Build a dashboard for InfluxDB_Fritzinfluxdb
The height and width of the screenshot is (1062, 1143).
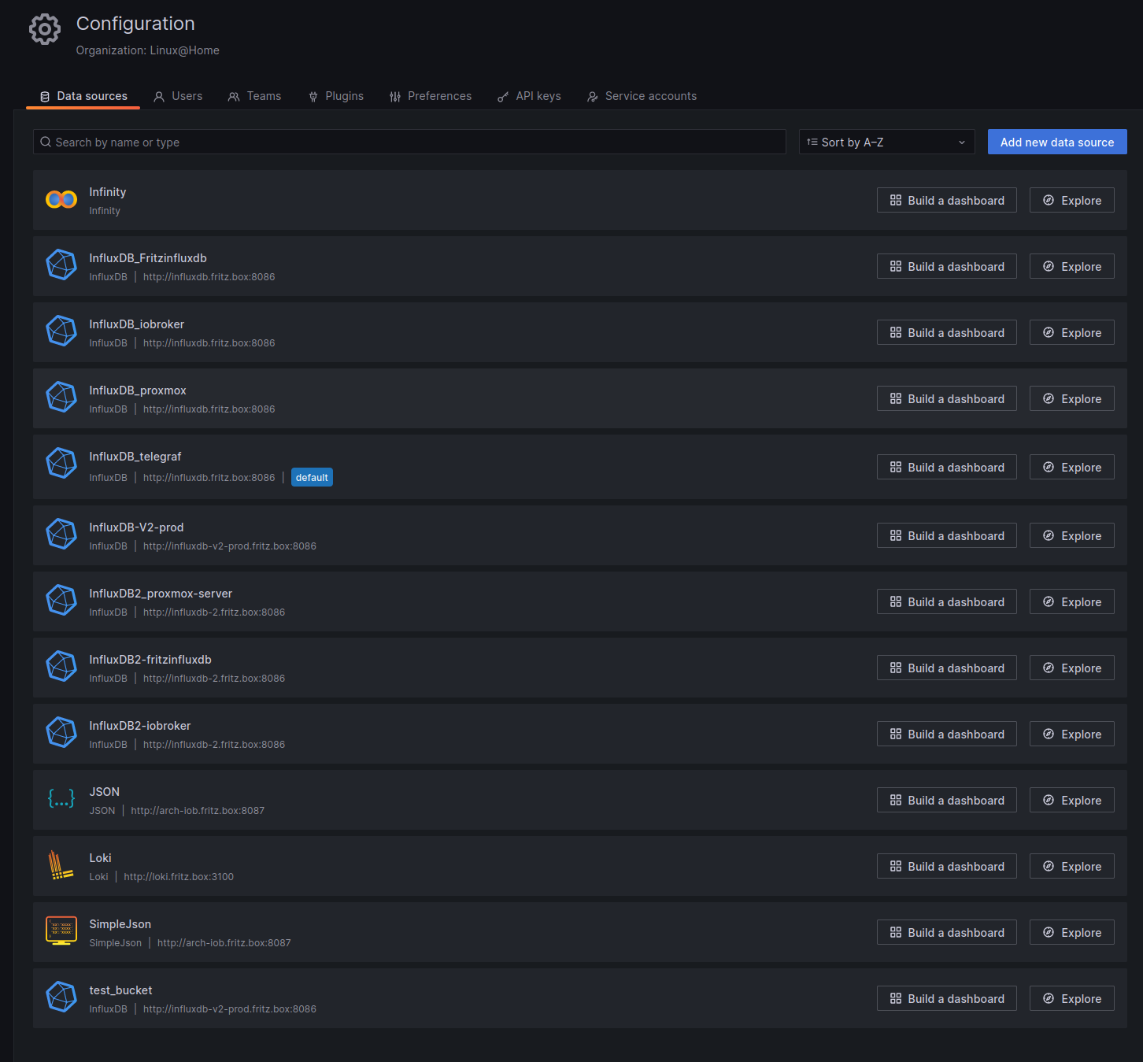[947, 266]
